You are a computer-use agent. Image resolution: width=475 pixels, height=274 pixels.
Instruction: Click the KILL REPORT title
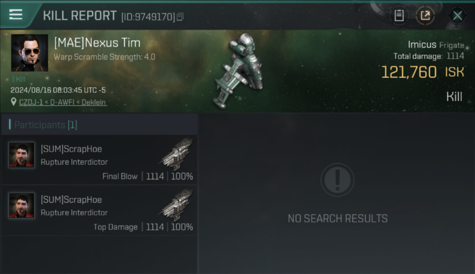80,16
